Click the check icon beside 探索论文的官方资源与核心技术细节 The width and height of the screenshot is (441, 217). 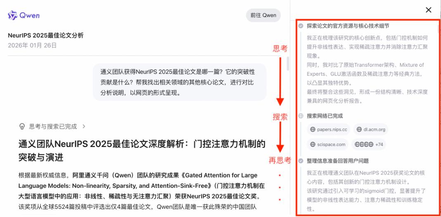[x=301, y=26]
